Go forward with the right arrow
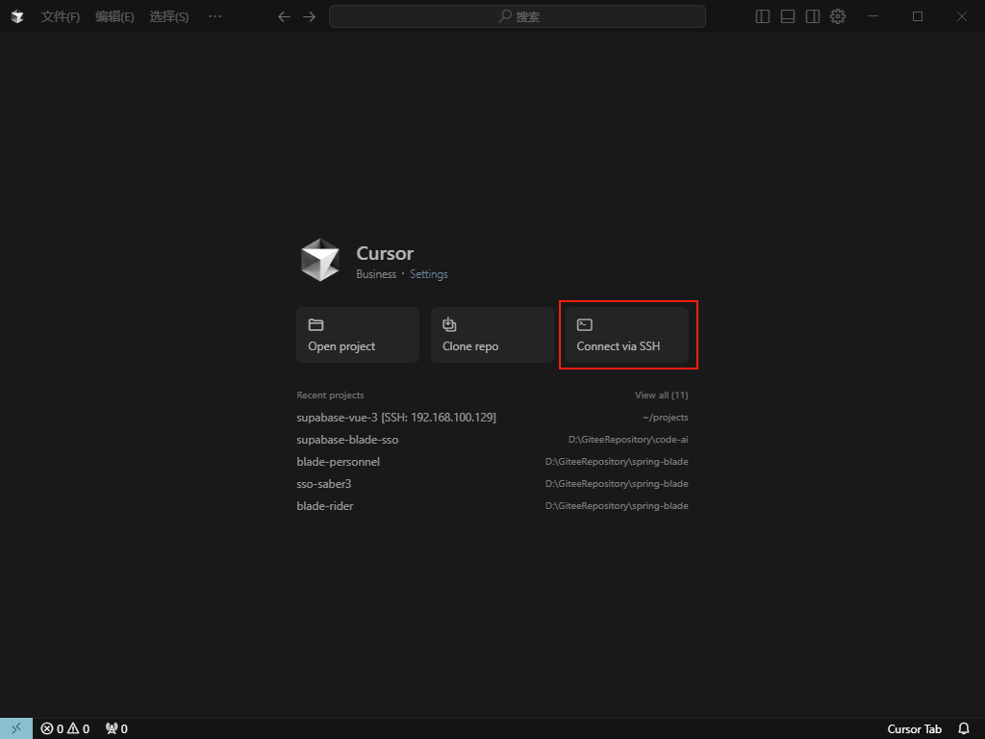The height and width of the screenshot is (739, 985). pyautogui.click(x=309, y=16)
